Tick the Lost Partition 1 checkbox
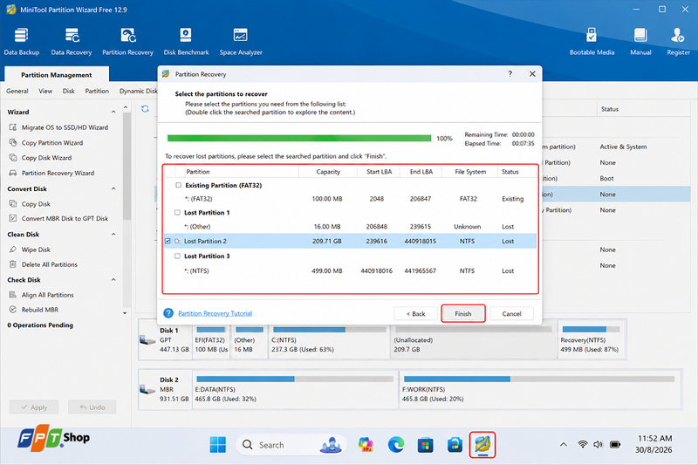The width and height of the screenshot is (698, 465). tap(178, 213)
